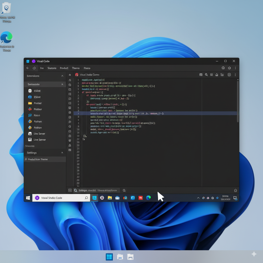This screenshot has height=263, width=263.
Task: Show hidden tray icons with the chevron
Action: click(x=198, y=198)
